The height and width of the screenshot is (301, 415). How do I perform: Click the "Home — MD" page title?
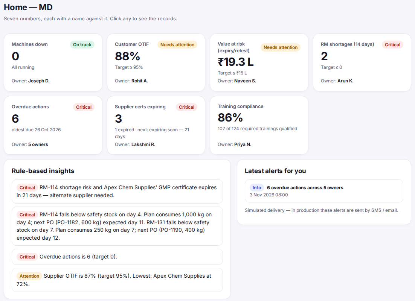click(x=28, y=8)
